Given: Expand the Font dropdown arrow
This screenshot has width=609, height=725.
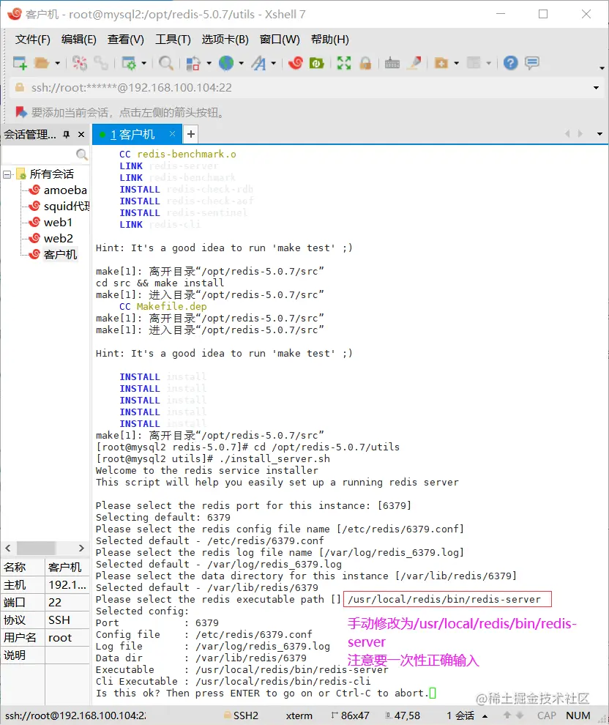Looking at the screenshot, I should pyautogui.click(x=274, y=63).
